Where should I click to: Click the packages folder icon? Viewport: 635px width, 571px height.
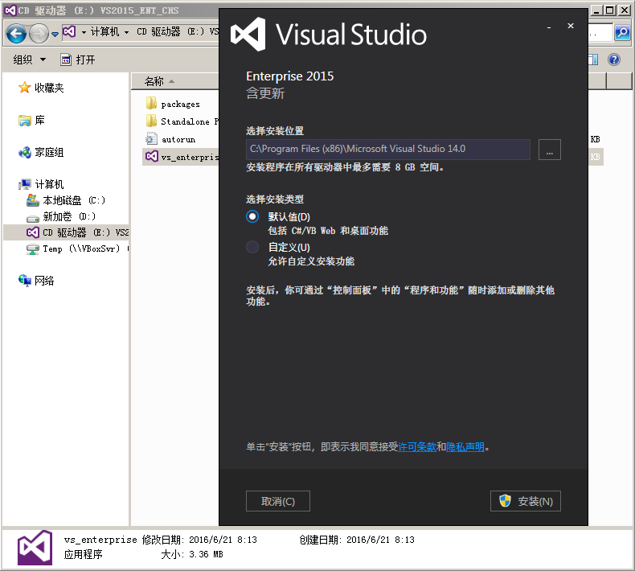coord(151,103)
